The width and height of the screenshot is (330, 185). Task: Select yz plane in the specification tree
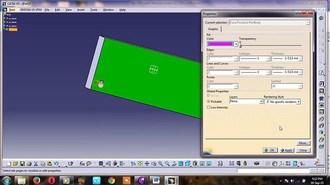click(x=13, y=22)
